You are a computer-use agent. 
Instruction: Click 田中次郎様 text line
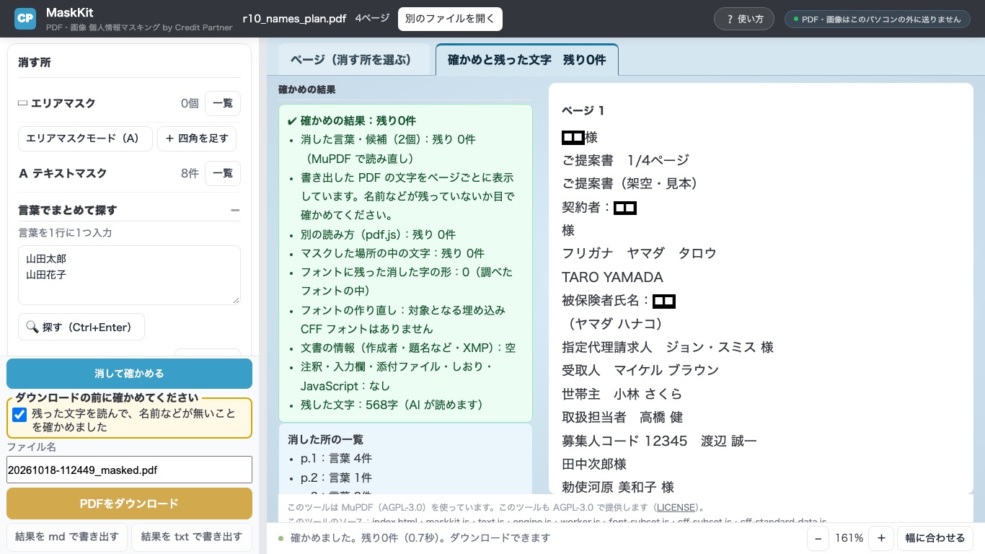(x=594, y=464)
